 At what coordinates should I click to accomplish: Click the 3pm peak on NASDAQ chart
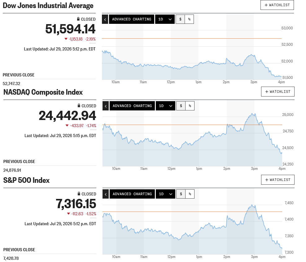coord(253,114)
